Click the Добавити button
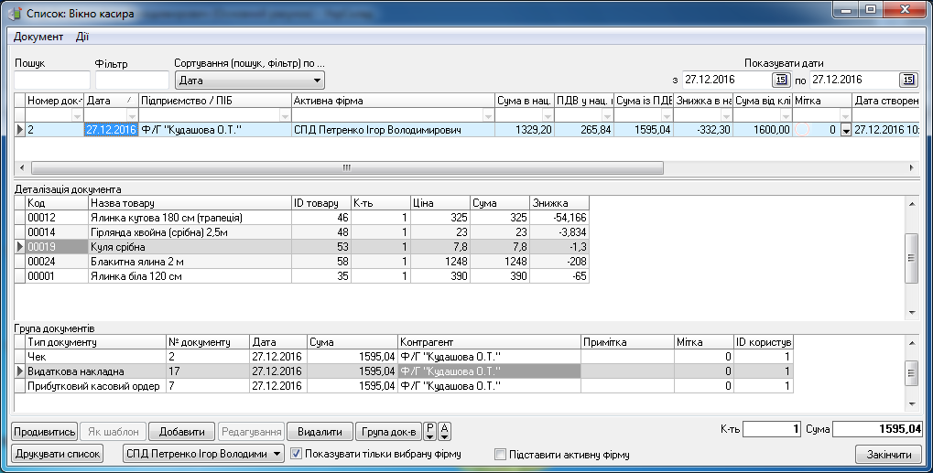Screen dimensions: 933x473 (x=182, y=431)
